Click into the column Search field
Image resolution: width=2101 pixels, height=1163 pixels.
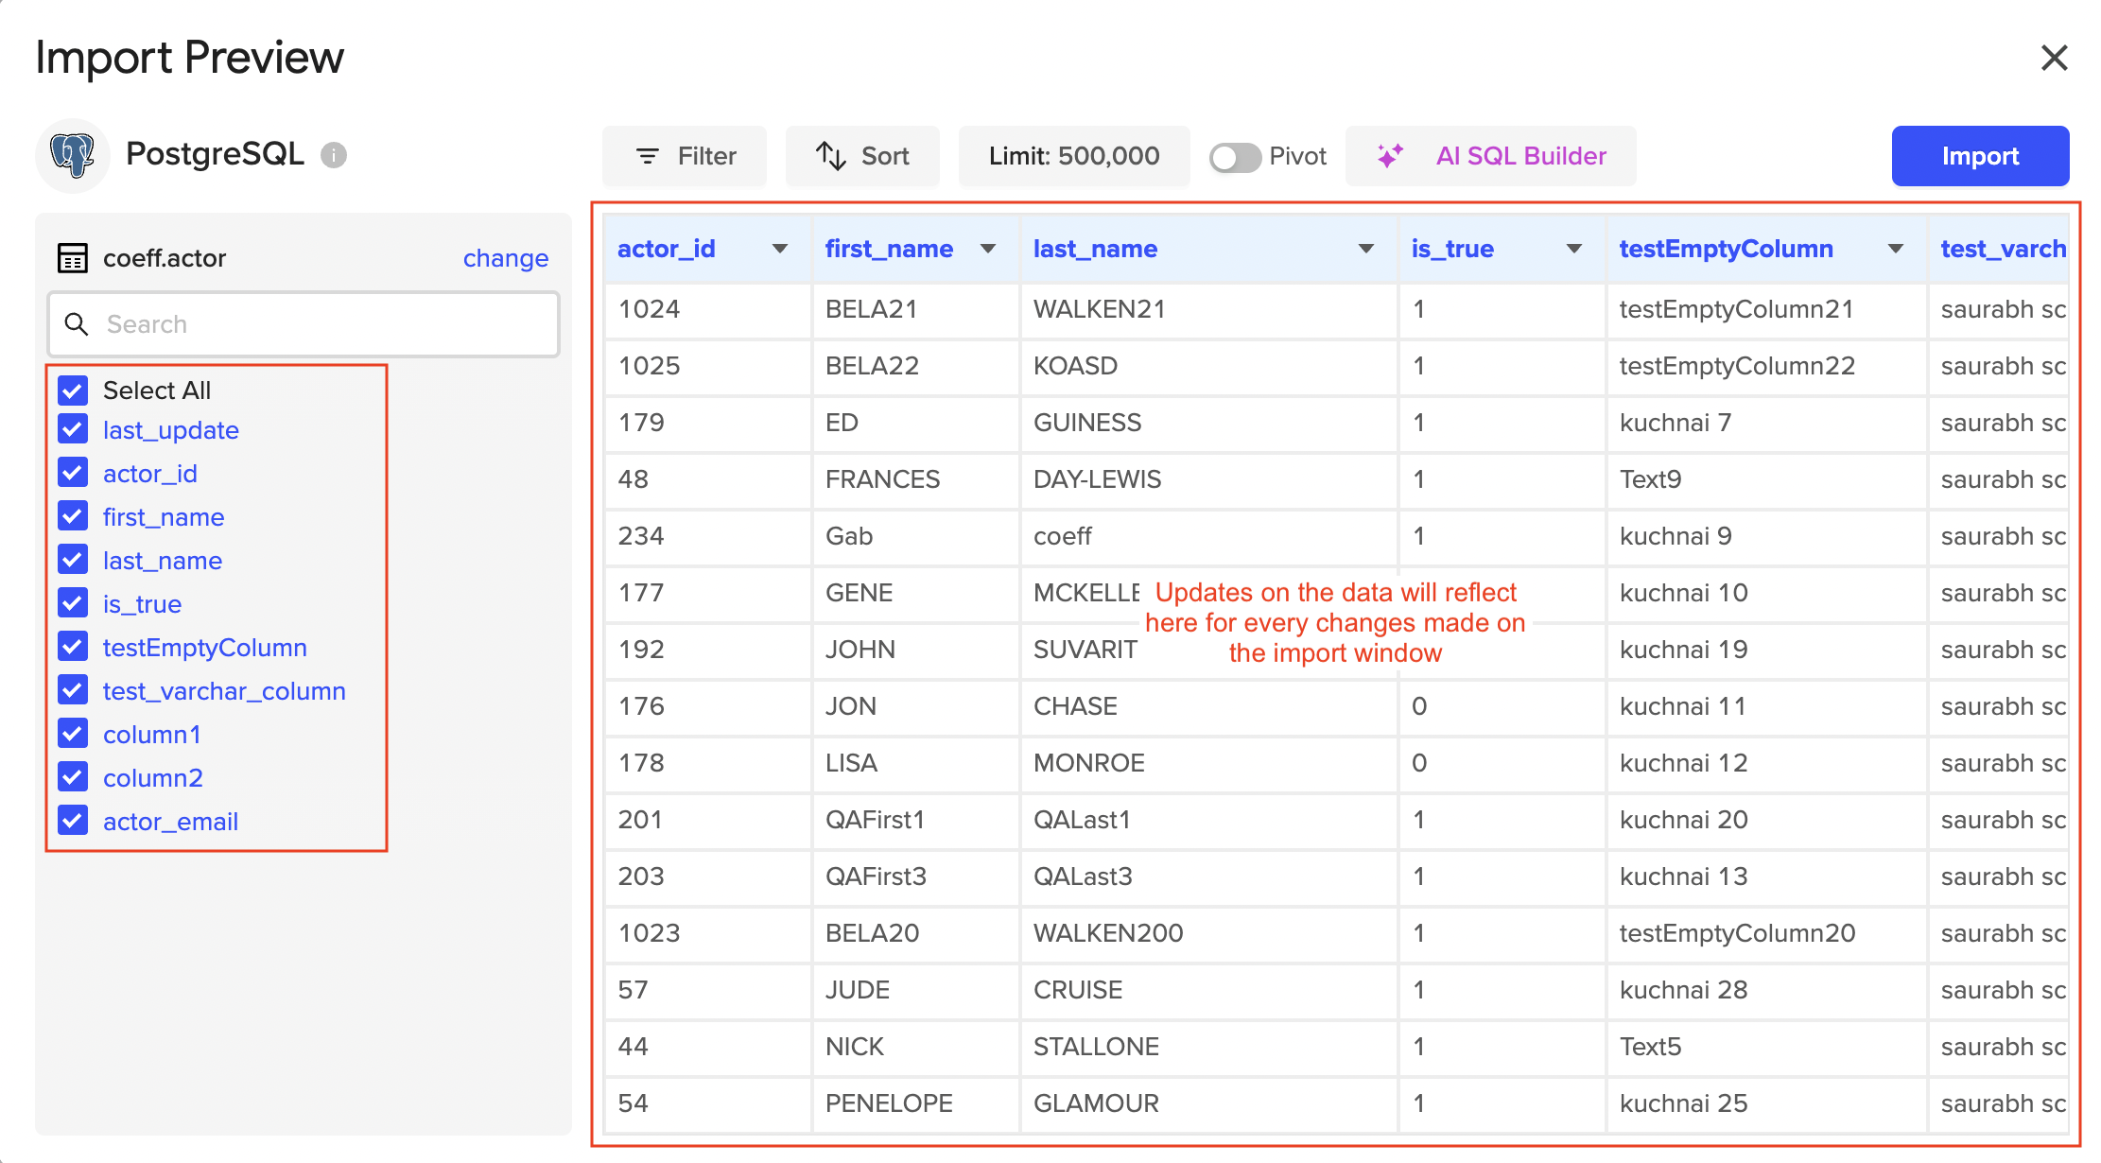point(321,324)
